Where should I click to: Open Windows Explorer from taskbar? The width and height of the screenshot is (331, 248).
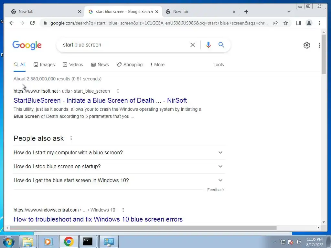28,242
